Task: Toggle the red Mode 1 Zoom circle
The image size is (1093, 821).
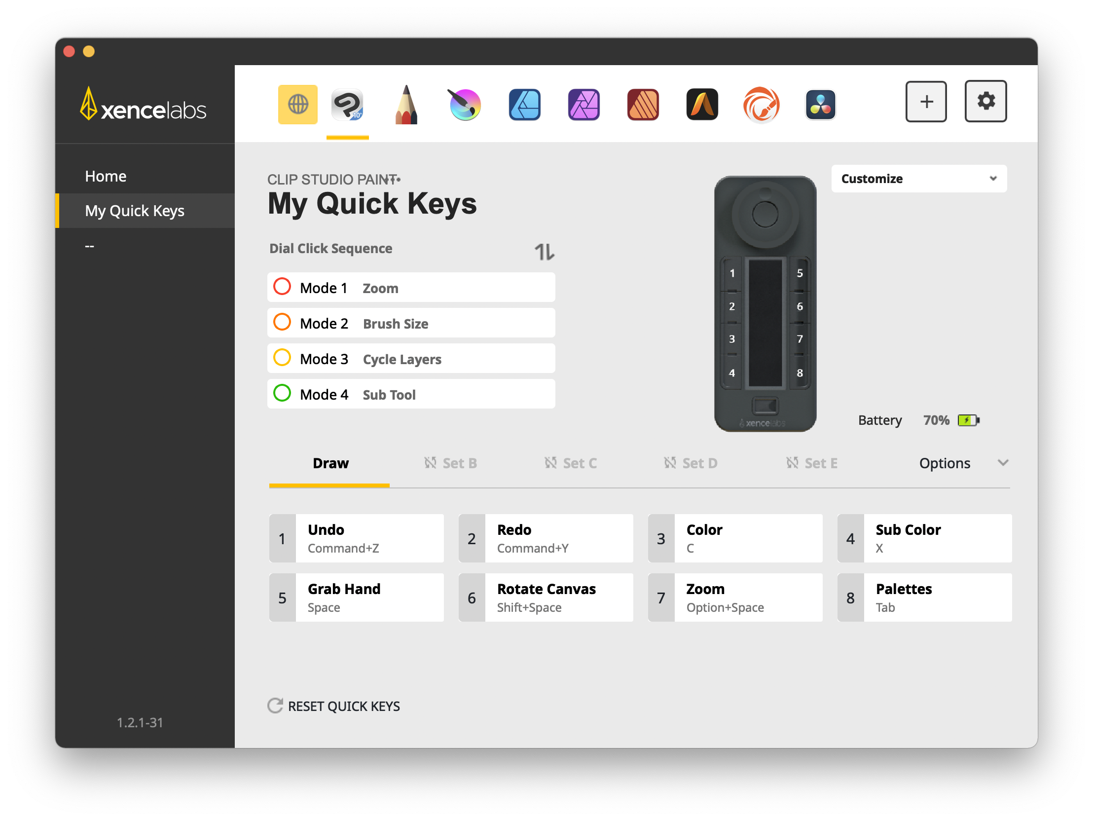Action: [282, 287]
